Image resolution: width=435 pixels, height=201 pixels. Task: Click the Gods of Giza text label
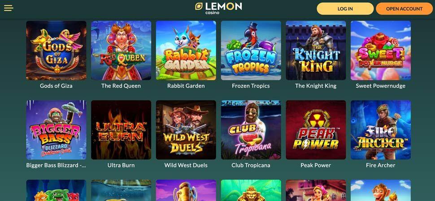(56, 86)
